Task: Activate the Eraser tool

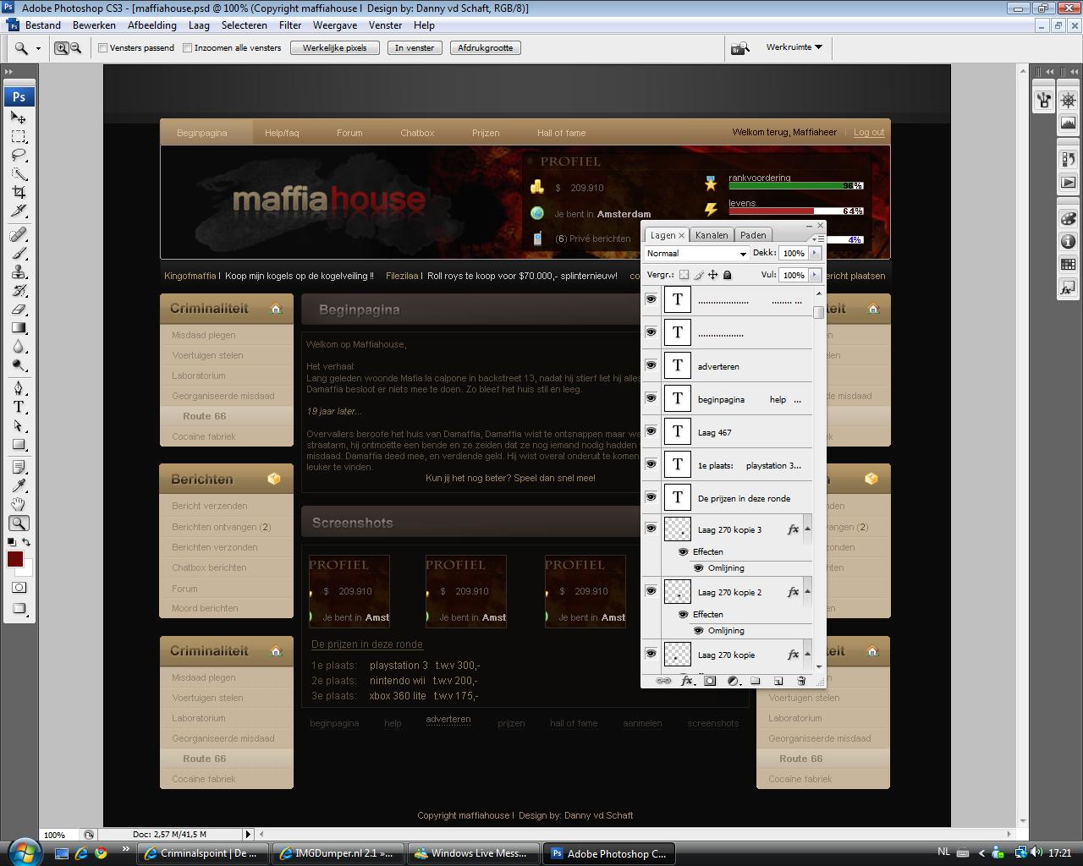Action: point(19,310)
